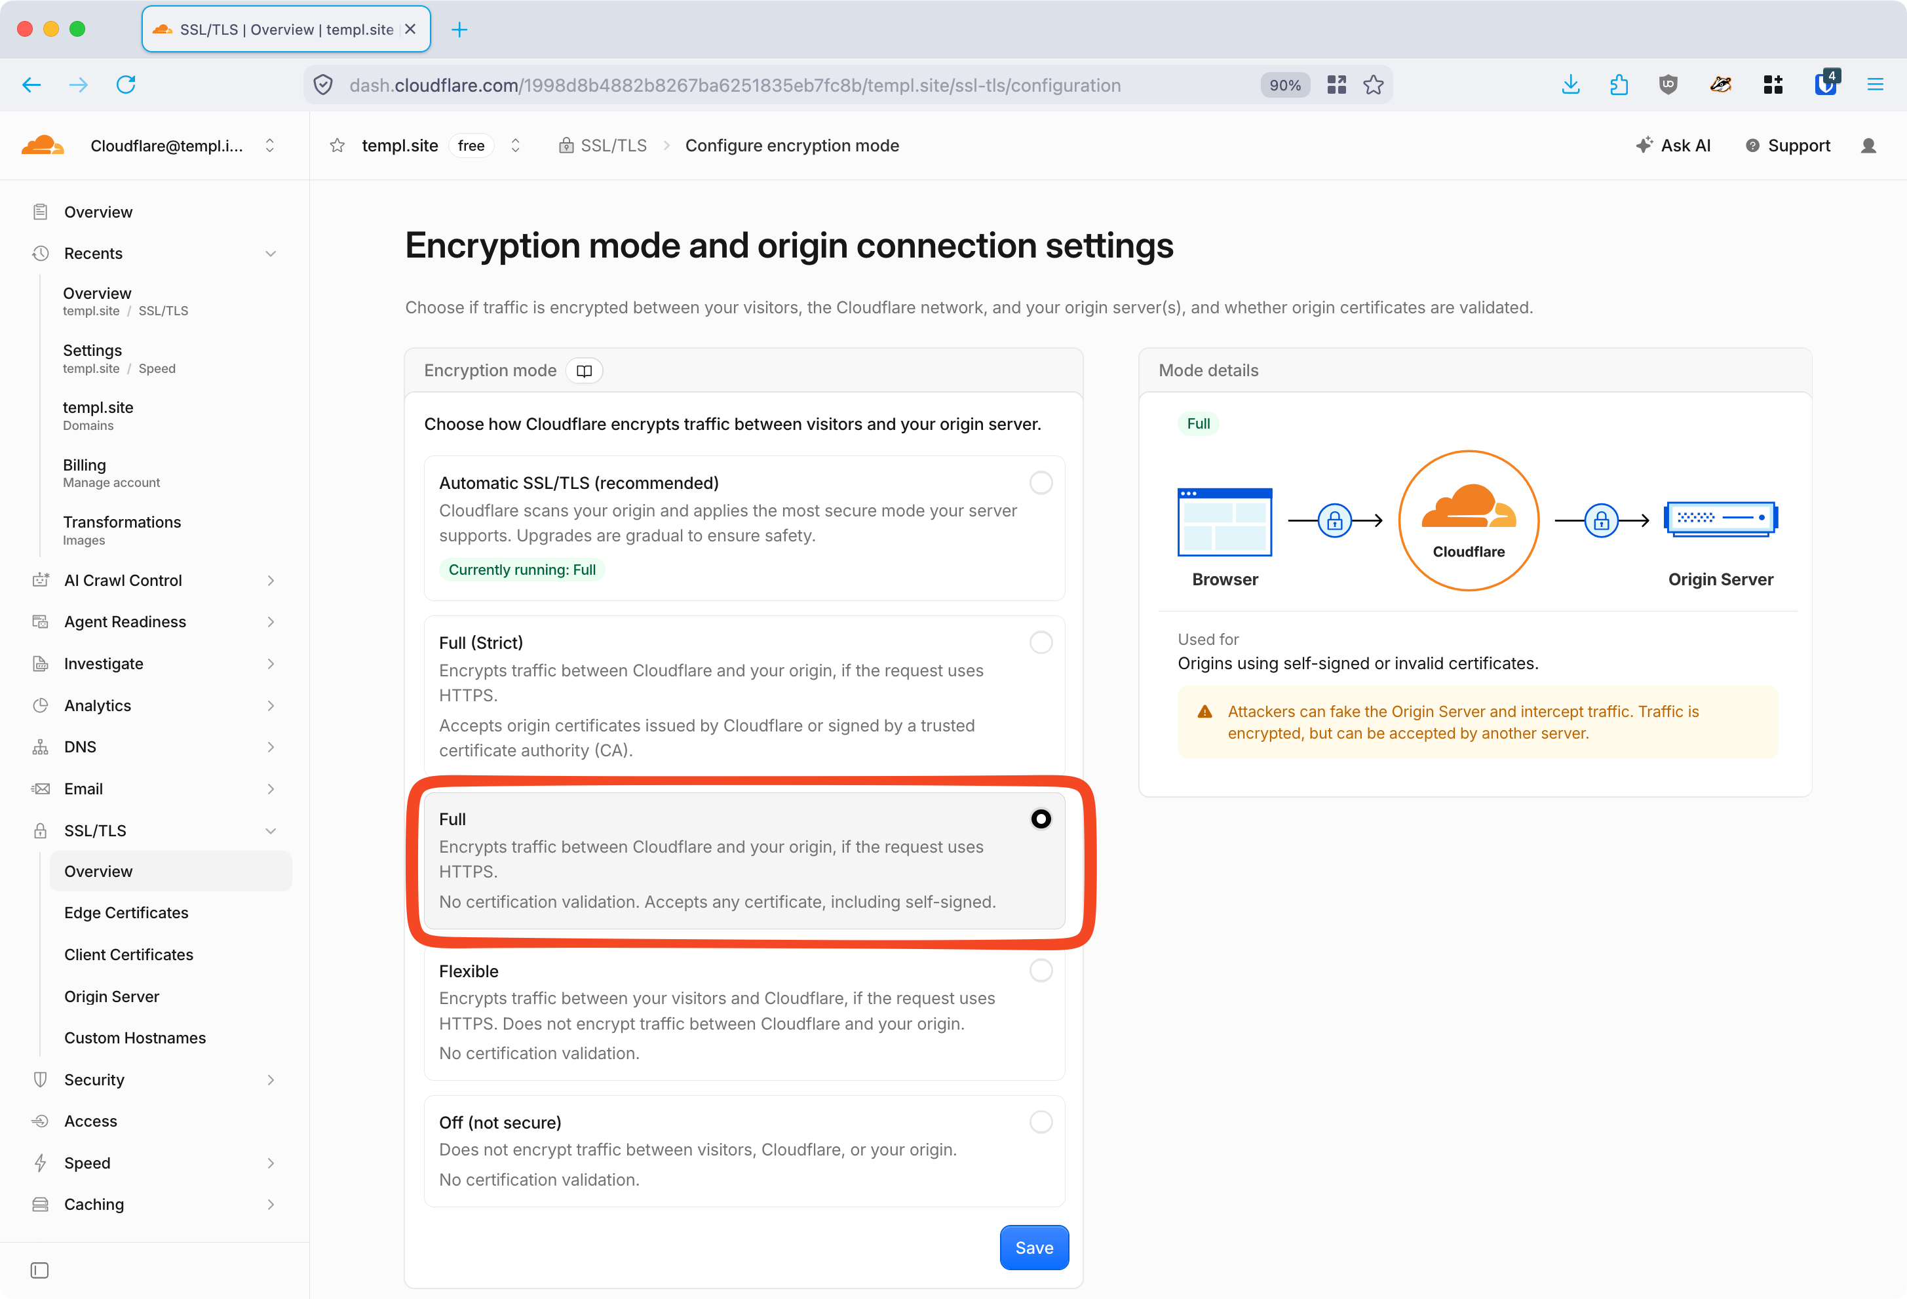This screenshot has height=1299, width=1907.
Task: Select Automatic SSL/TLS (recommended) radio
Action: (1041, 482)
